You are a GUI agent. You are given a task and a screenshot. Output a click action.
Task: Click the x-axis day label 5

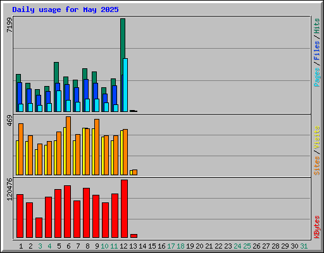pos(59,246)
